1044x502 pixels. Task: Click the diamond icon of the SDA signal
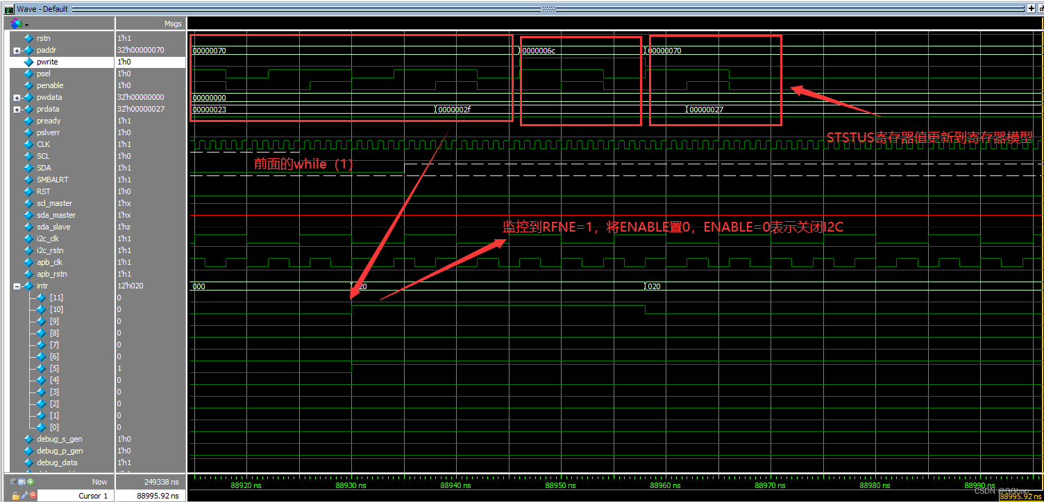(28, 168)
